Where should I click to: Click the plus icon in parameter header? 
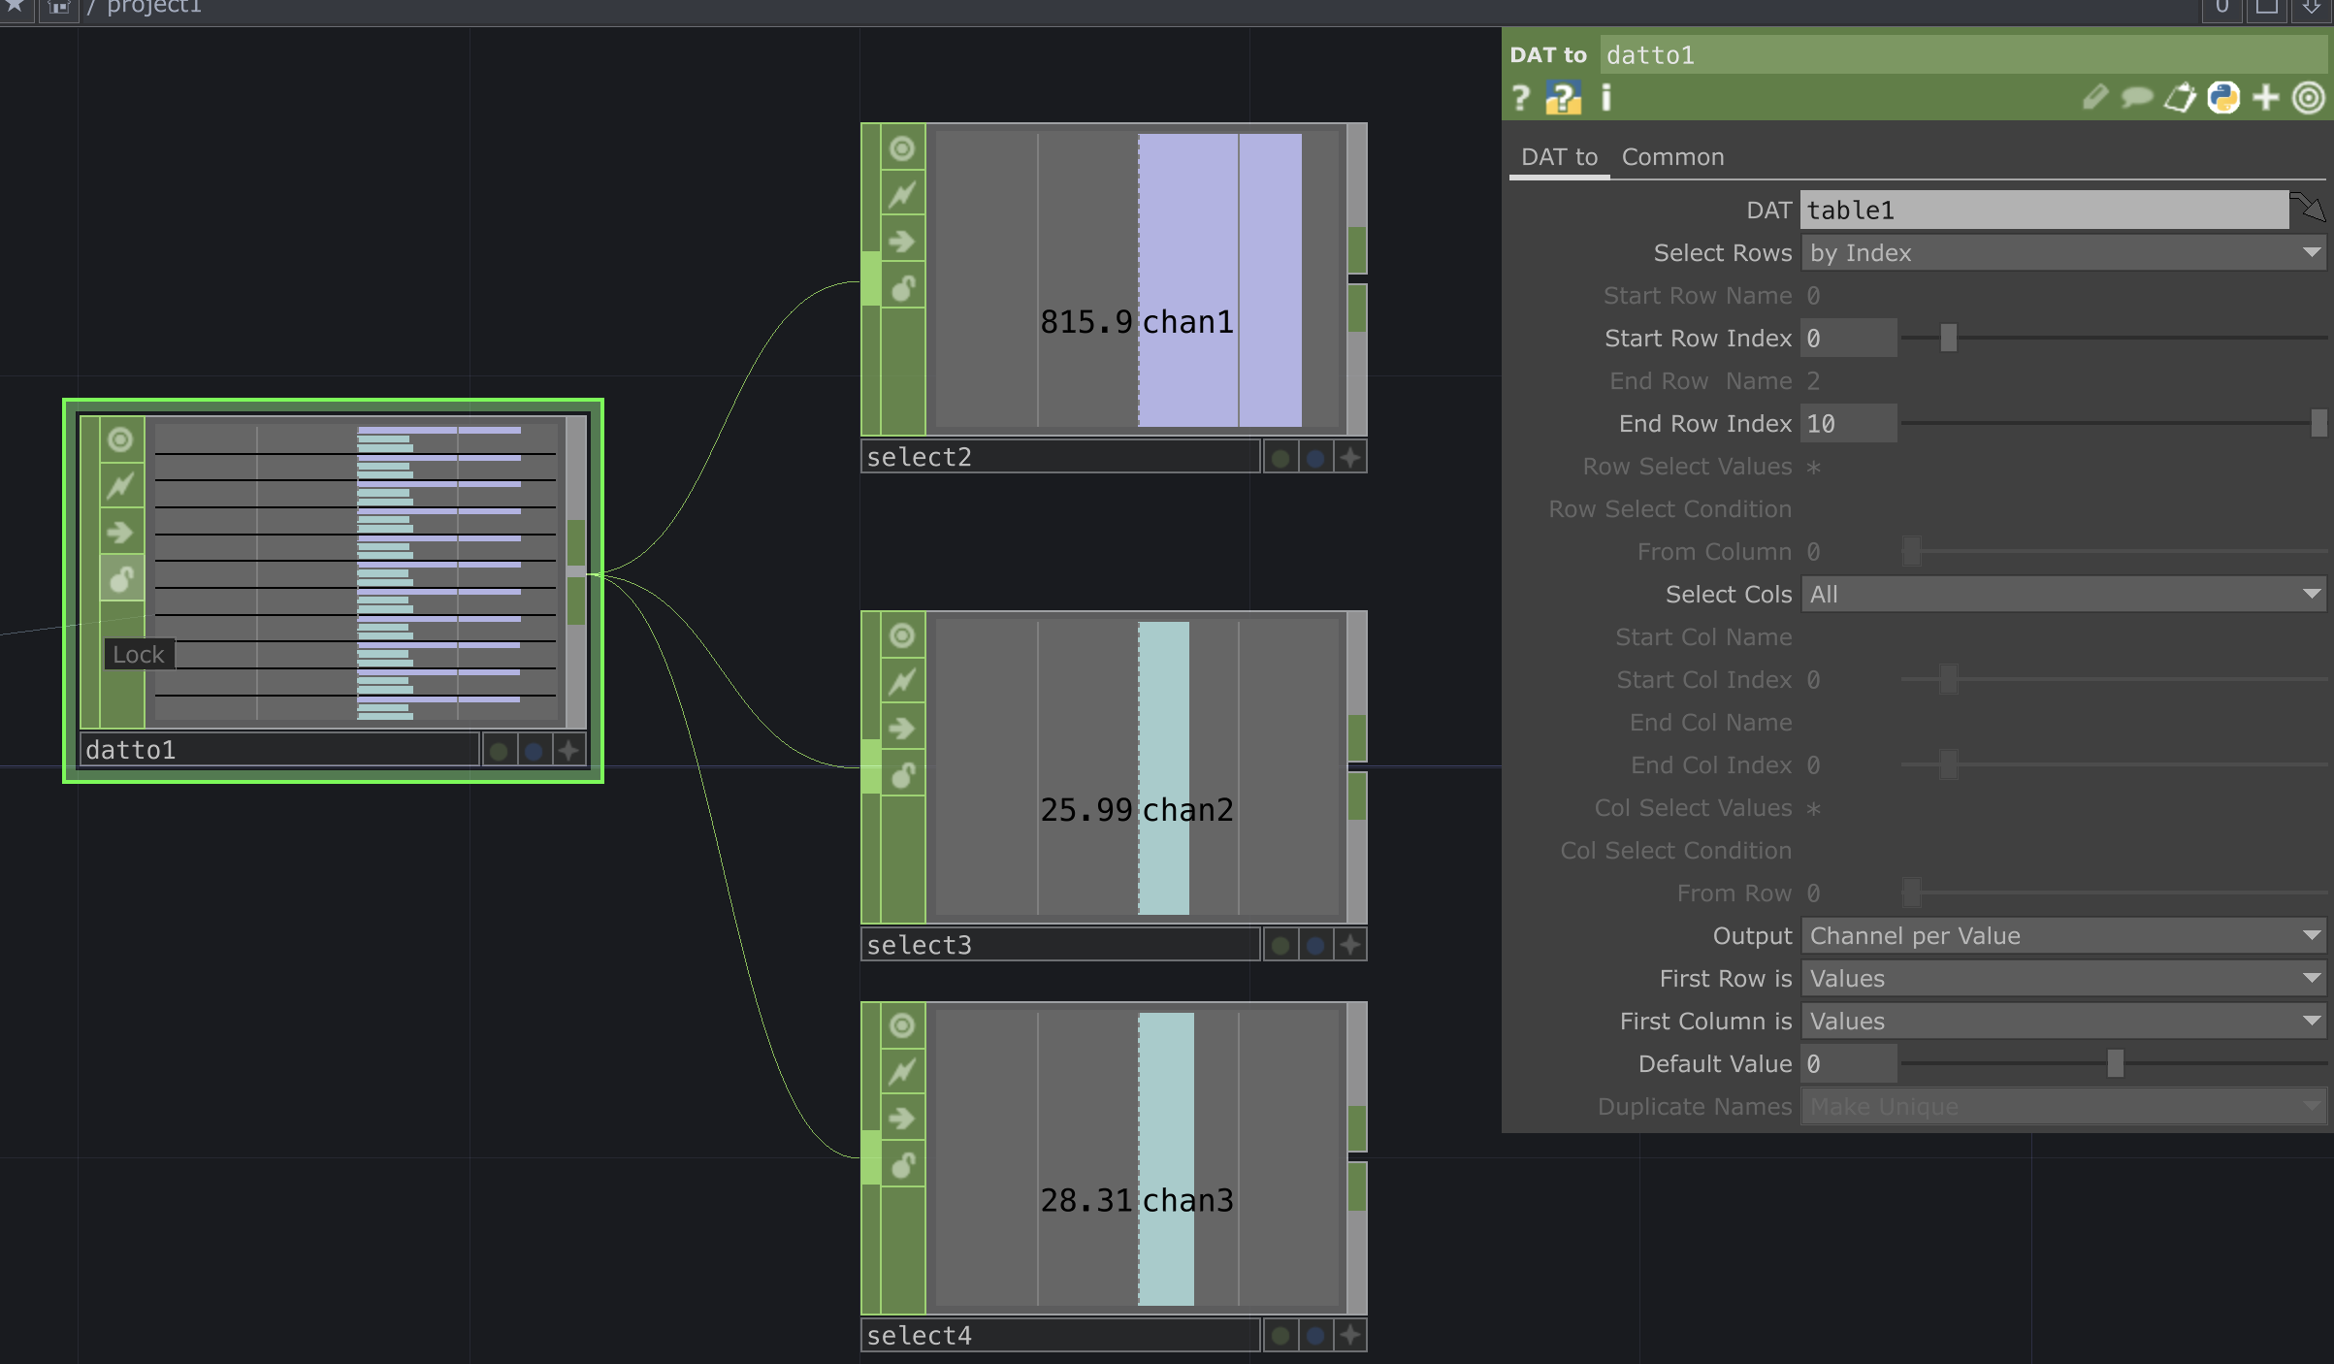2266,98
